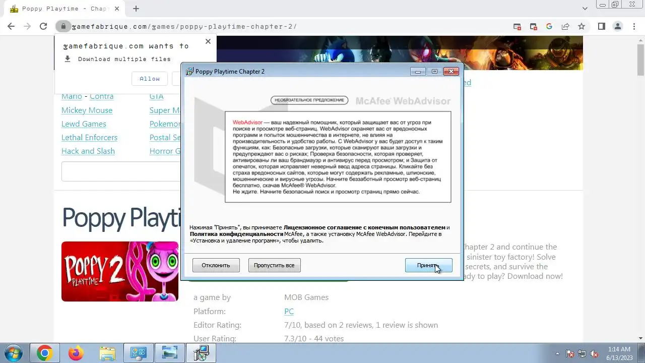Open the Hack and Slash link
Image resolution: width=645 pixels, height=363 pixels.
pos(88,151)
